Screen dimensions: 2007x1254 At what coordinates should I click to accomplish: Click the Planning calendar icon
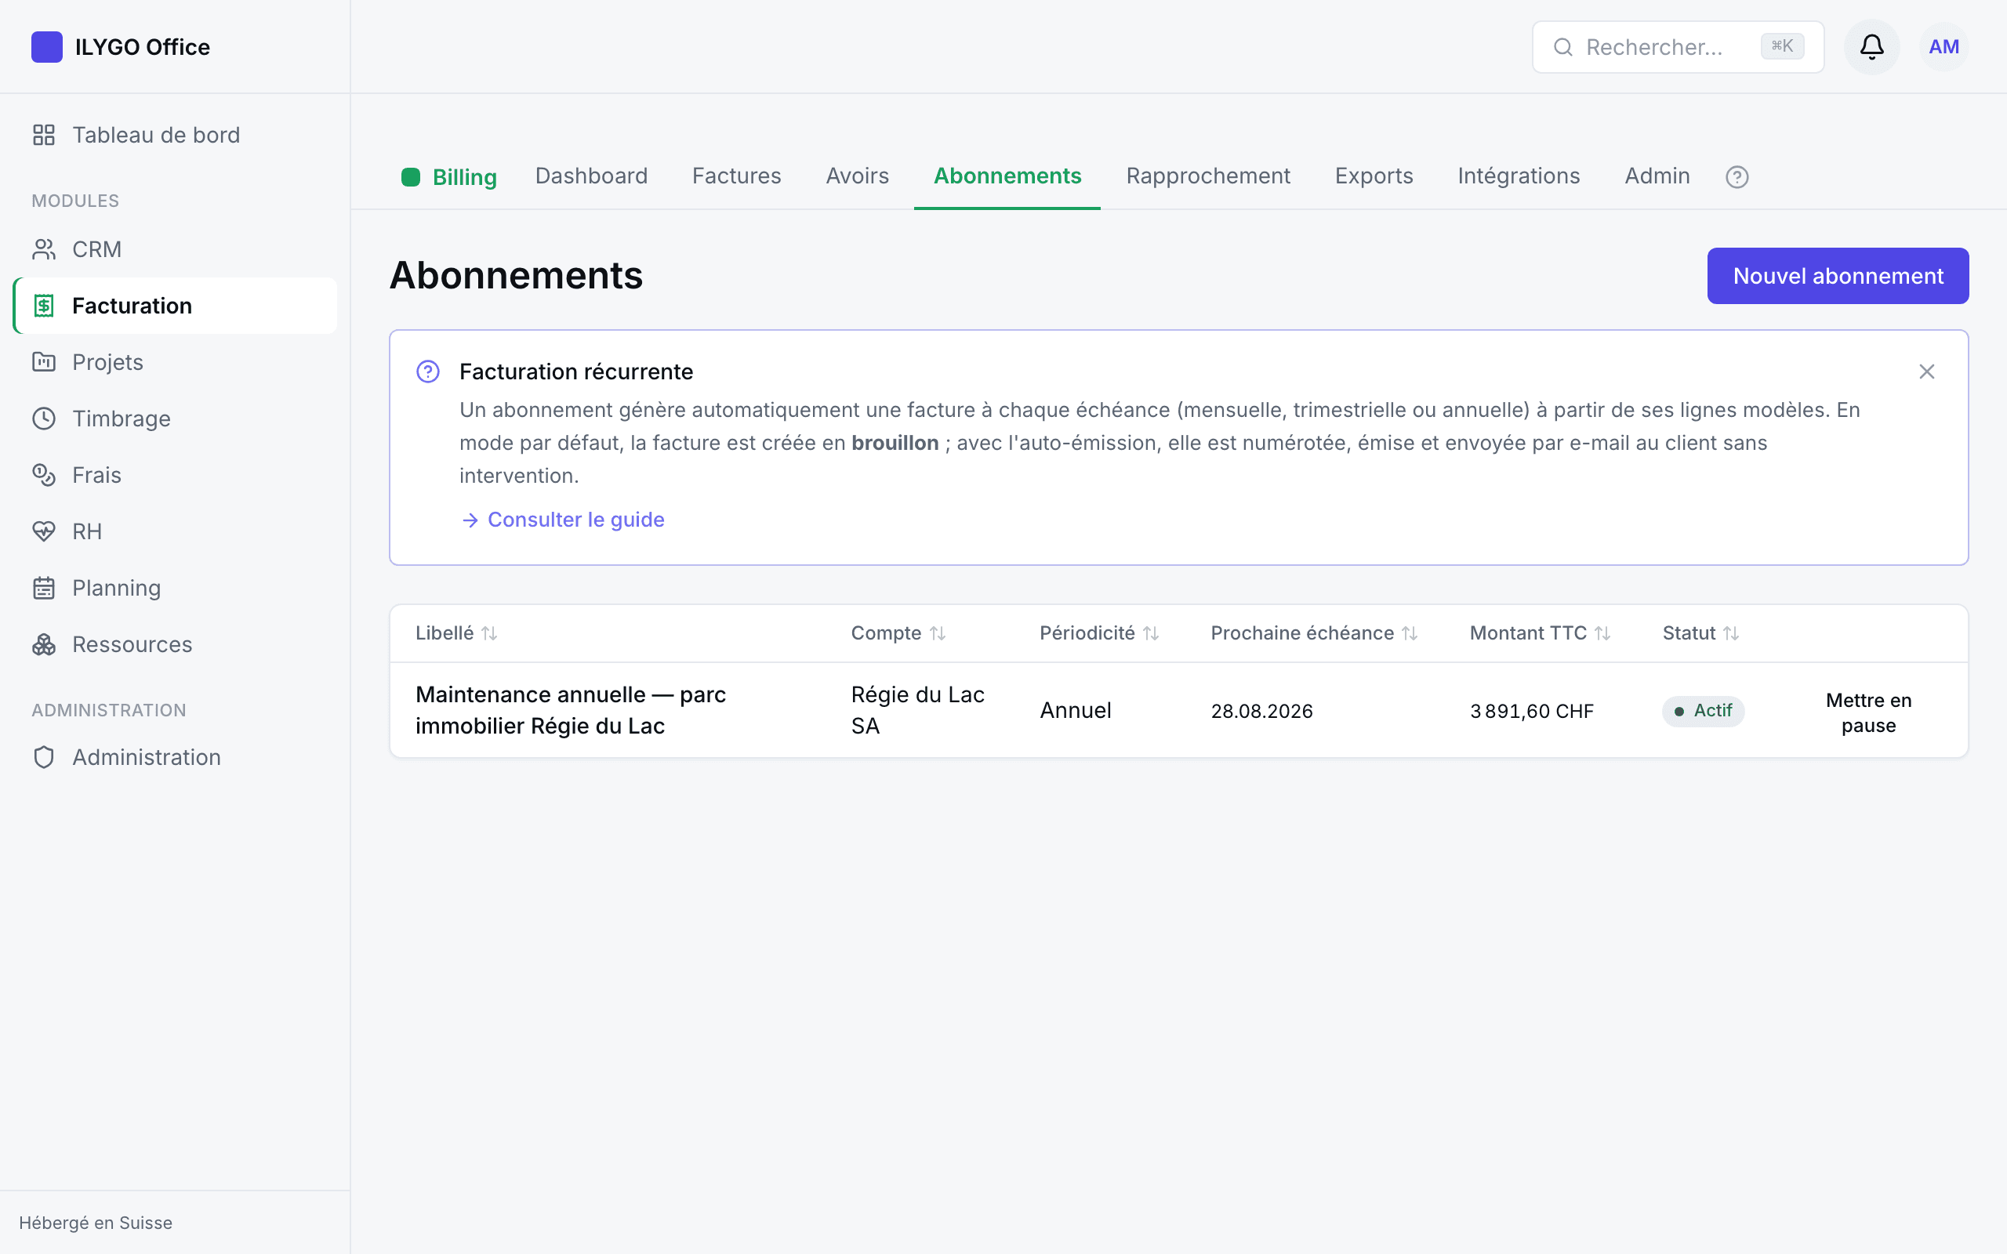(x=44, y=588)
